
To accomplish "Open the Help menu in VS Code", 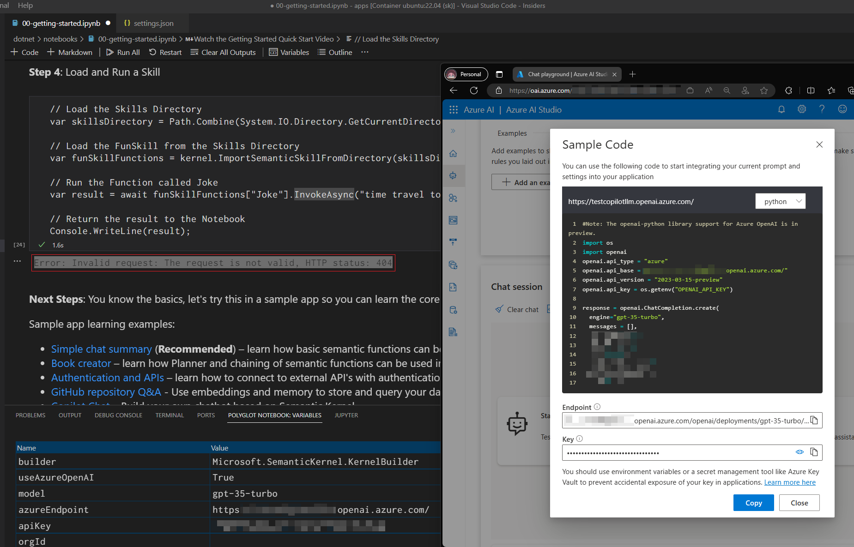I will 25,6.
